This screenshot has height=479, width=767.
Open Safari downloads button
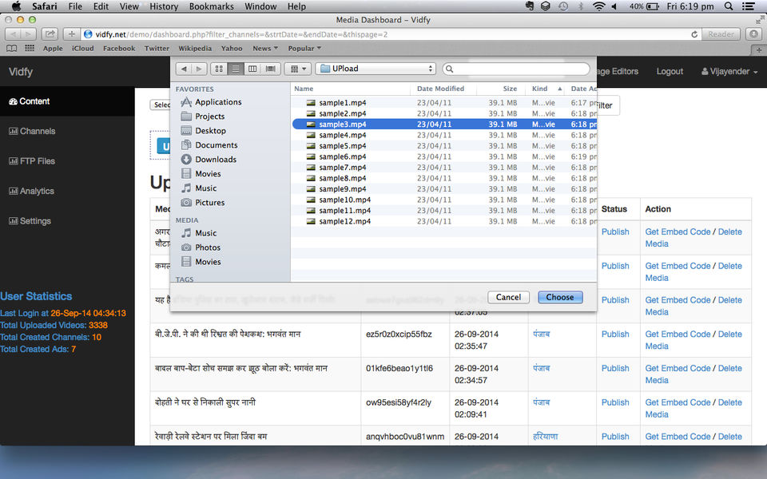pos(753,34)
